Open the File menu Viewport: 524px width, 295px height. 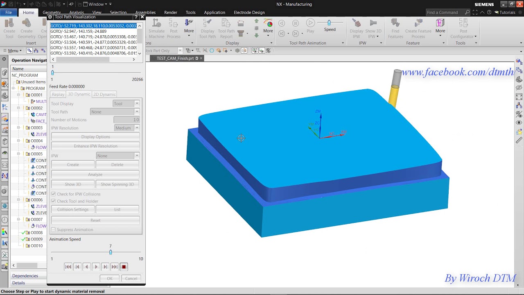(9, 12)
